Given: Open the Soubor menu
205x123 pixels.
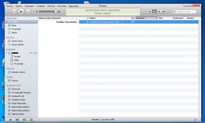Looking at the screenshot, I should [x=10, y=6].
